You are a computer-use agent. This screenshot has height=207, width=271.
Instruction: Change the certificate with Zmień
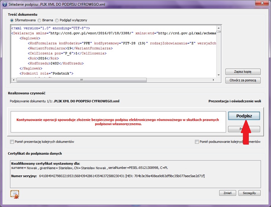coord(228,193)
